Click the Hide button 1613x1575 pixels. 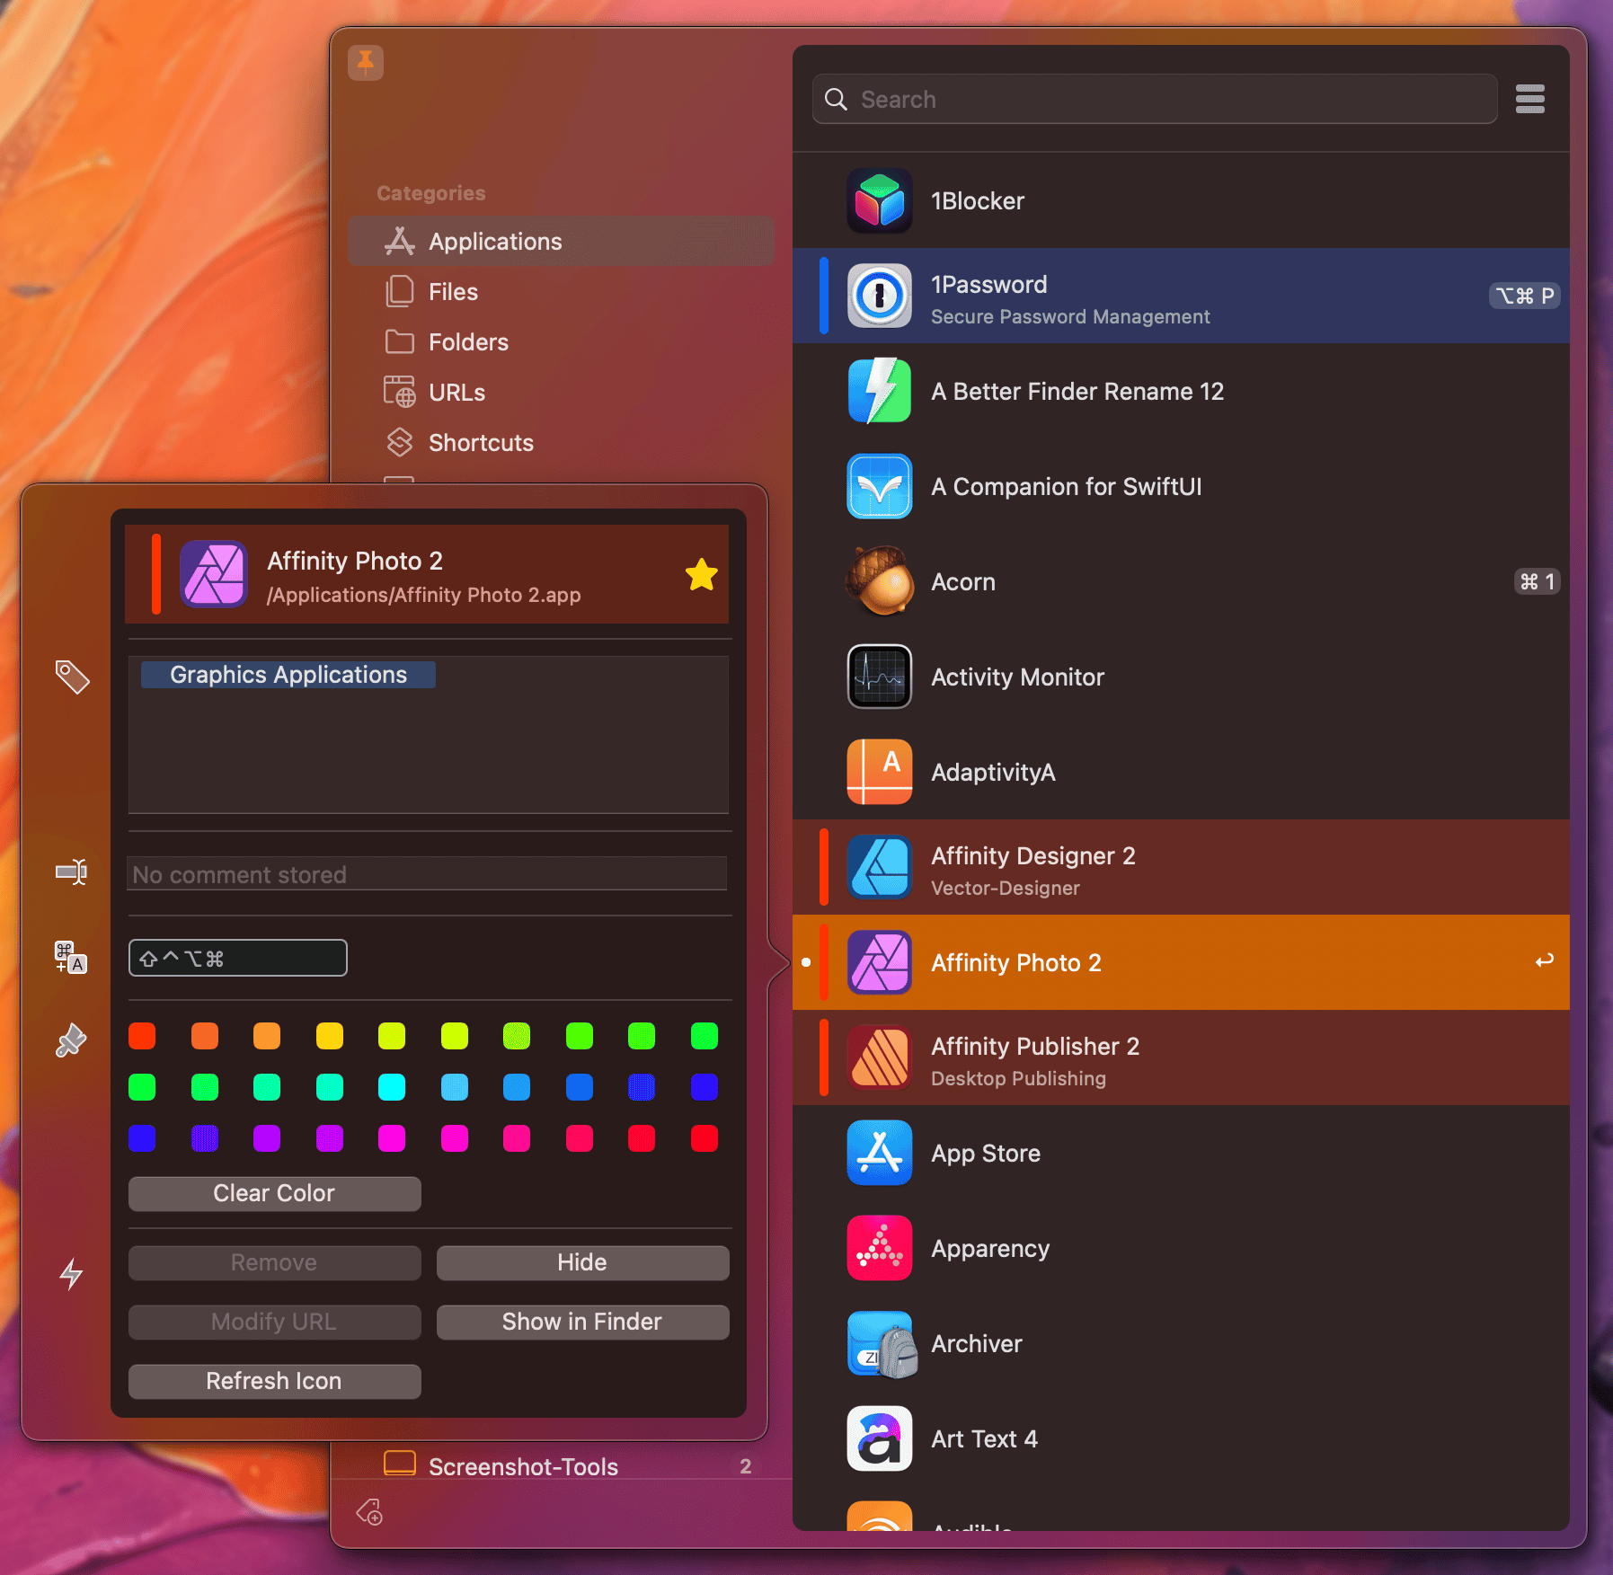point(582,1262)
